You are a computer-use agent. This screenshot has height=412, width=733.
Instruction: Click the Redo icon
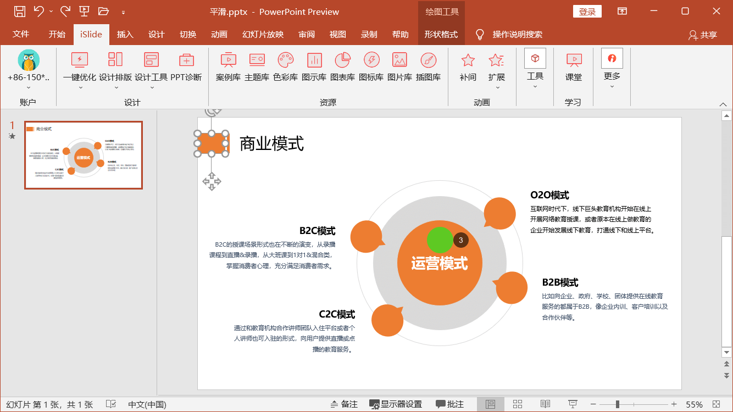[x=65, y=11]
